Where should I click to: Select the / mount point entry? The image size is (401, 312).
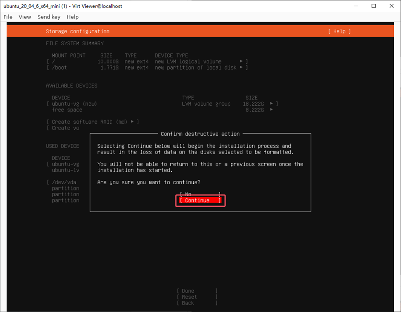click(147, 62)
